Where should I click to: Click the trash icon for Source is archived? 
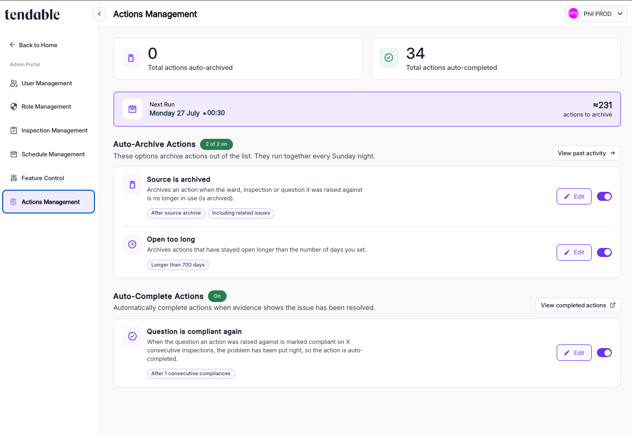coord(133,185)
